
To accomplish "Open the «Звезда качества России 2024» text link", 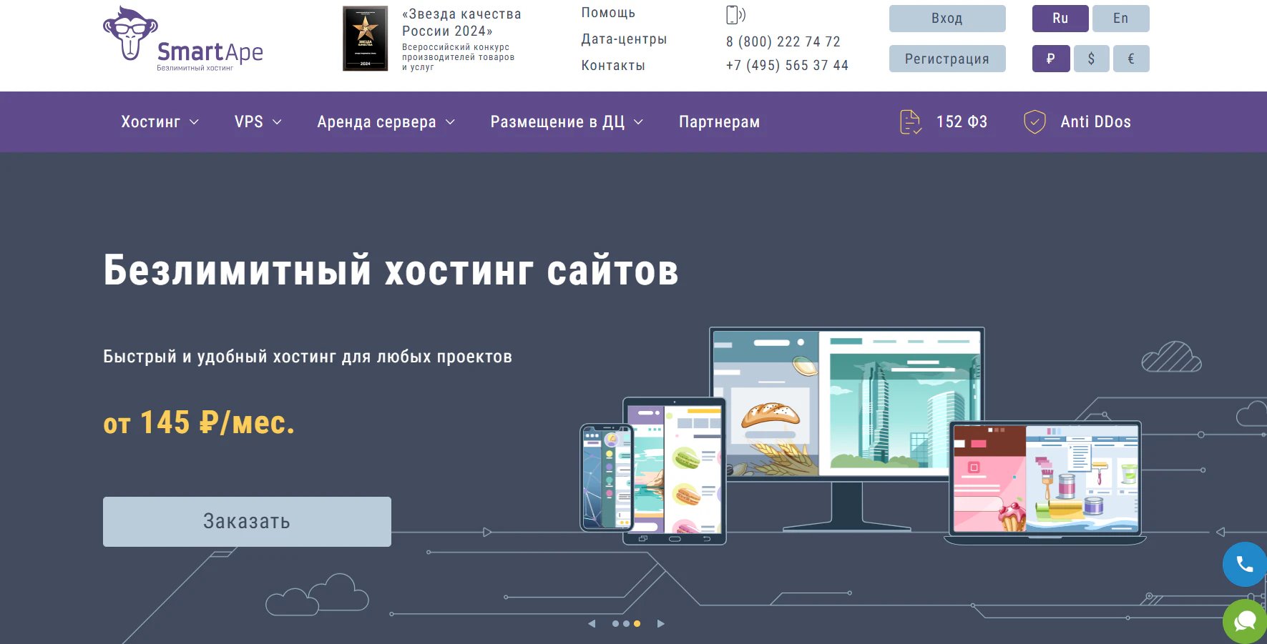I will coord(461,23).
